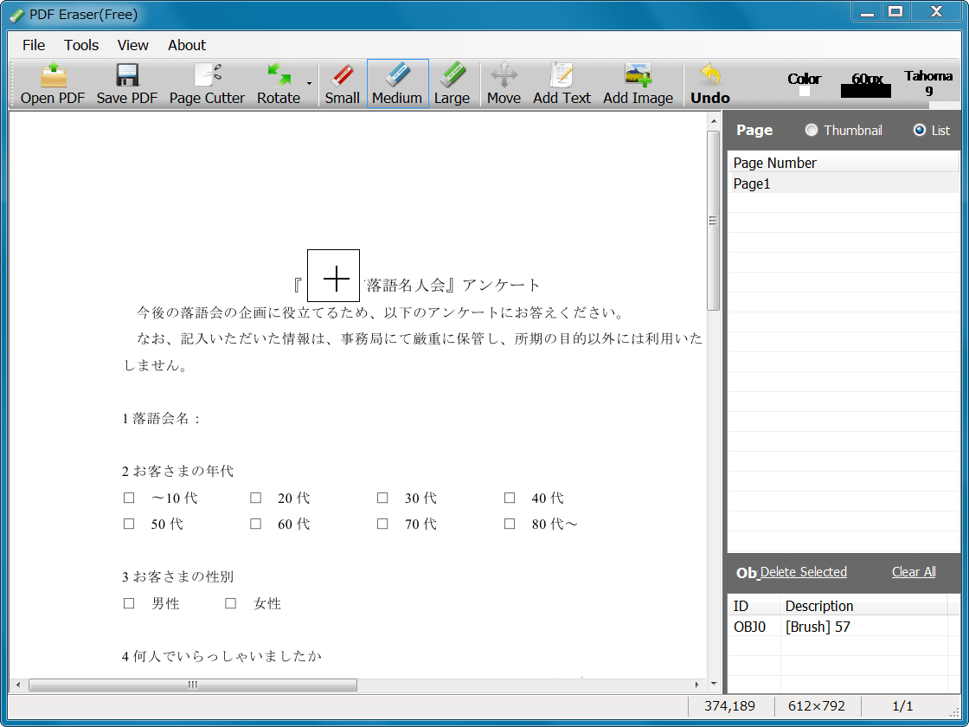Screen dimensions: 969x727
Task: Open the Page Cutter tool
Action: point(207,84)
